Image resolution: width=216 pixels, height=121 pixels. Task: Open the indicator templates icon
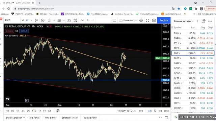[69, 20]
